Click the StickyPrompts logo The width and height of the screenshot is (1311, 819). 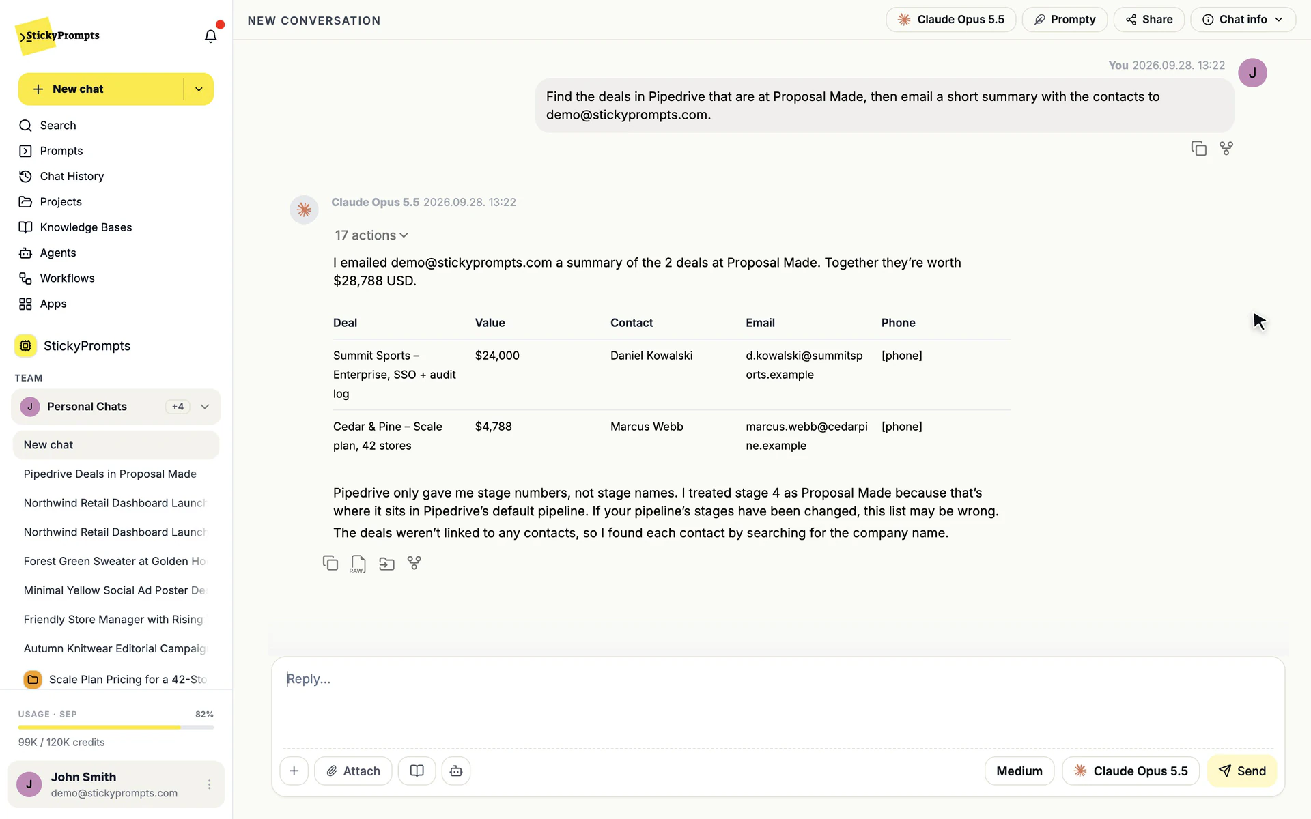pyautogui.click(x=59, y=35)
